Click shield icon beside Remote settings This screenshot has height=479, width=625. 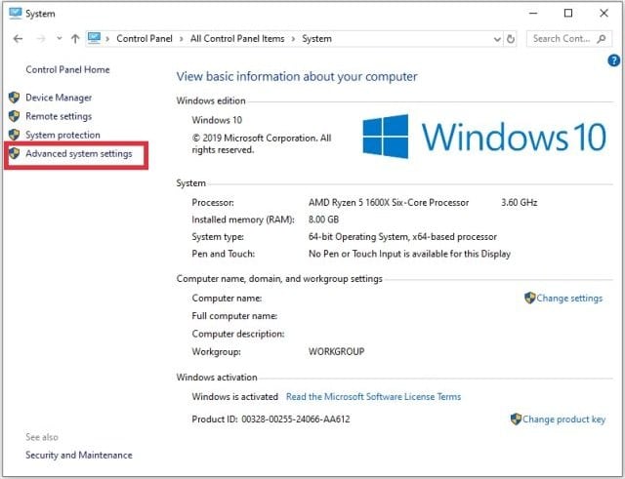click(14, 116)
